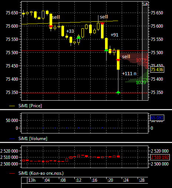
Task: Click the green buy triangle near 75 555
Action: pyautogui.click(x=78, y=38)
